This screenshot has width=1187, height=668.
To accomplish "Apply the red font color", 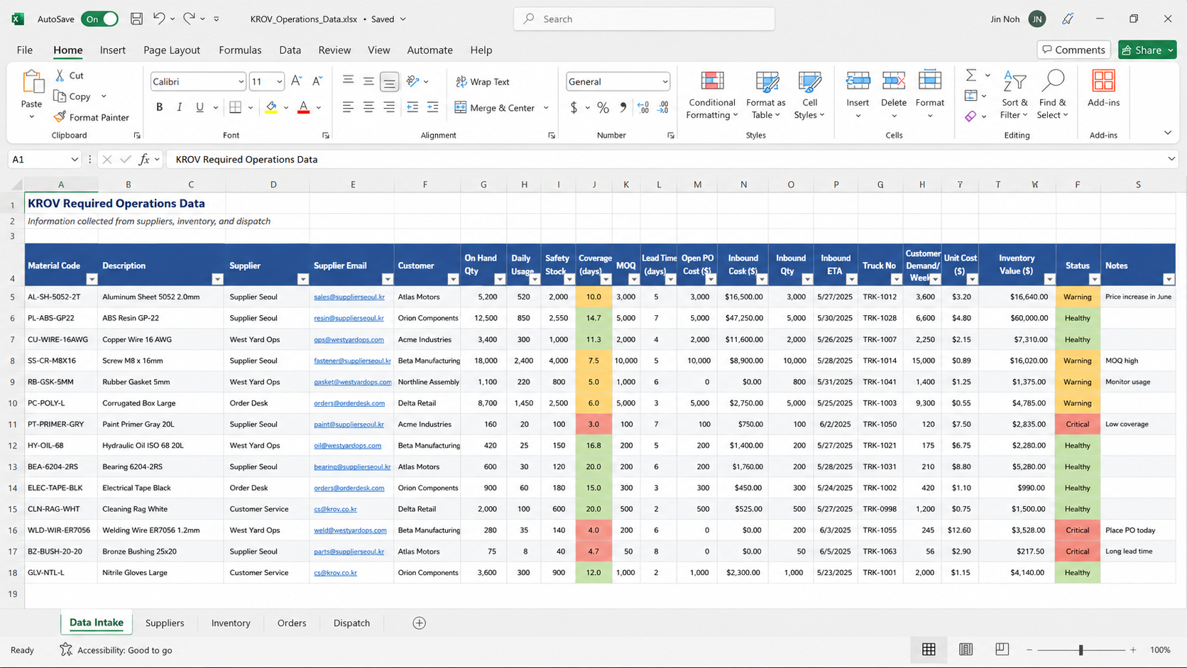I will [303, 107].
